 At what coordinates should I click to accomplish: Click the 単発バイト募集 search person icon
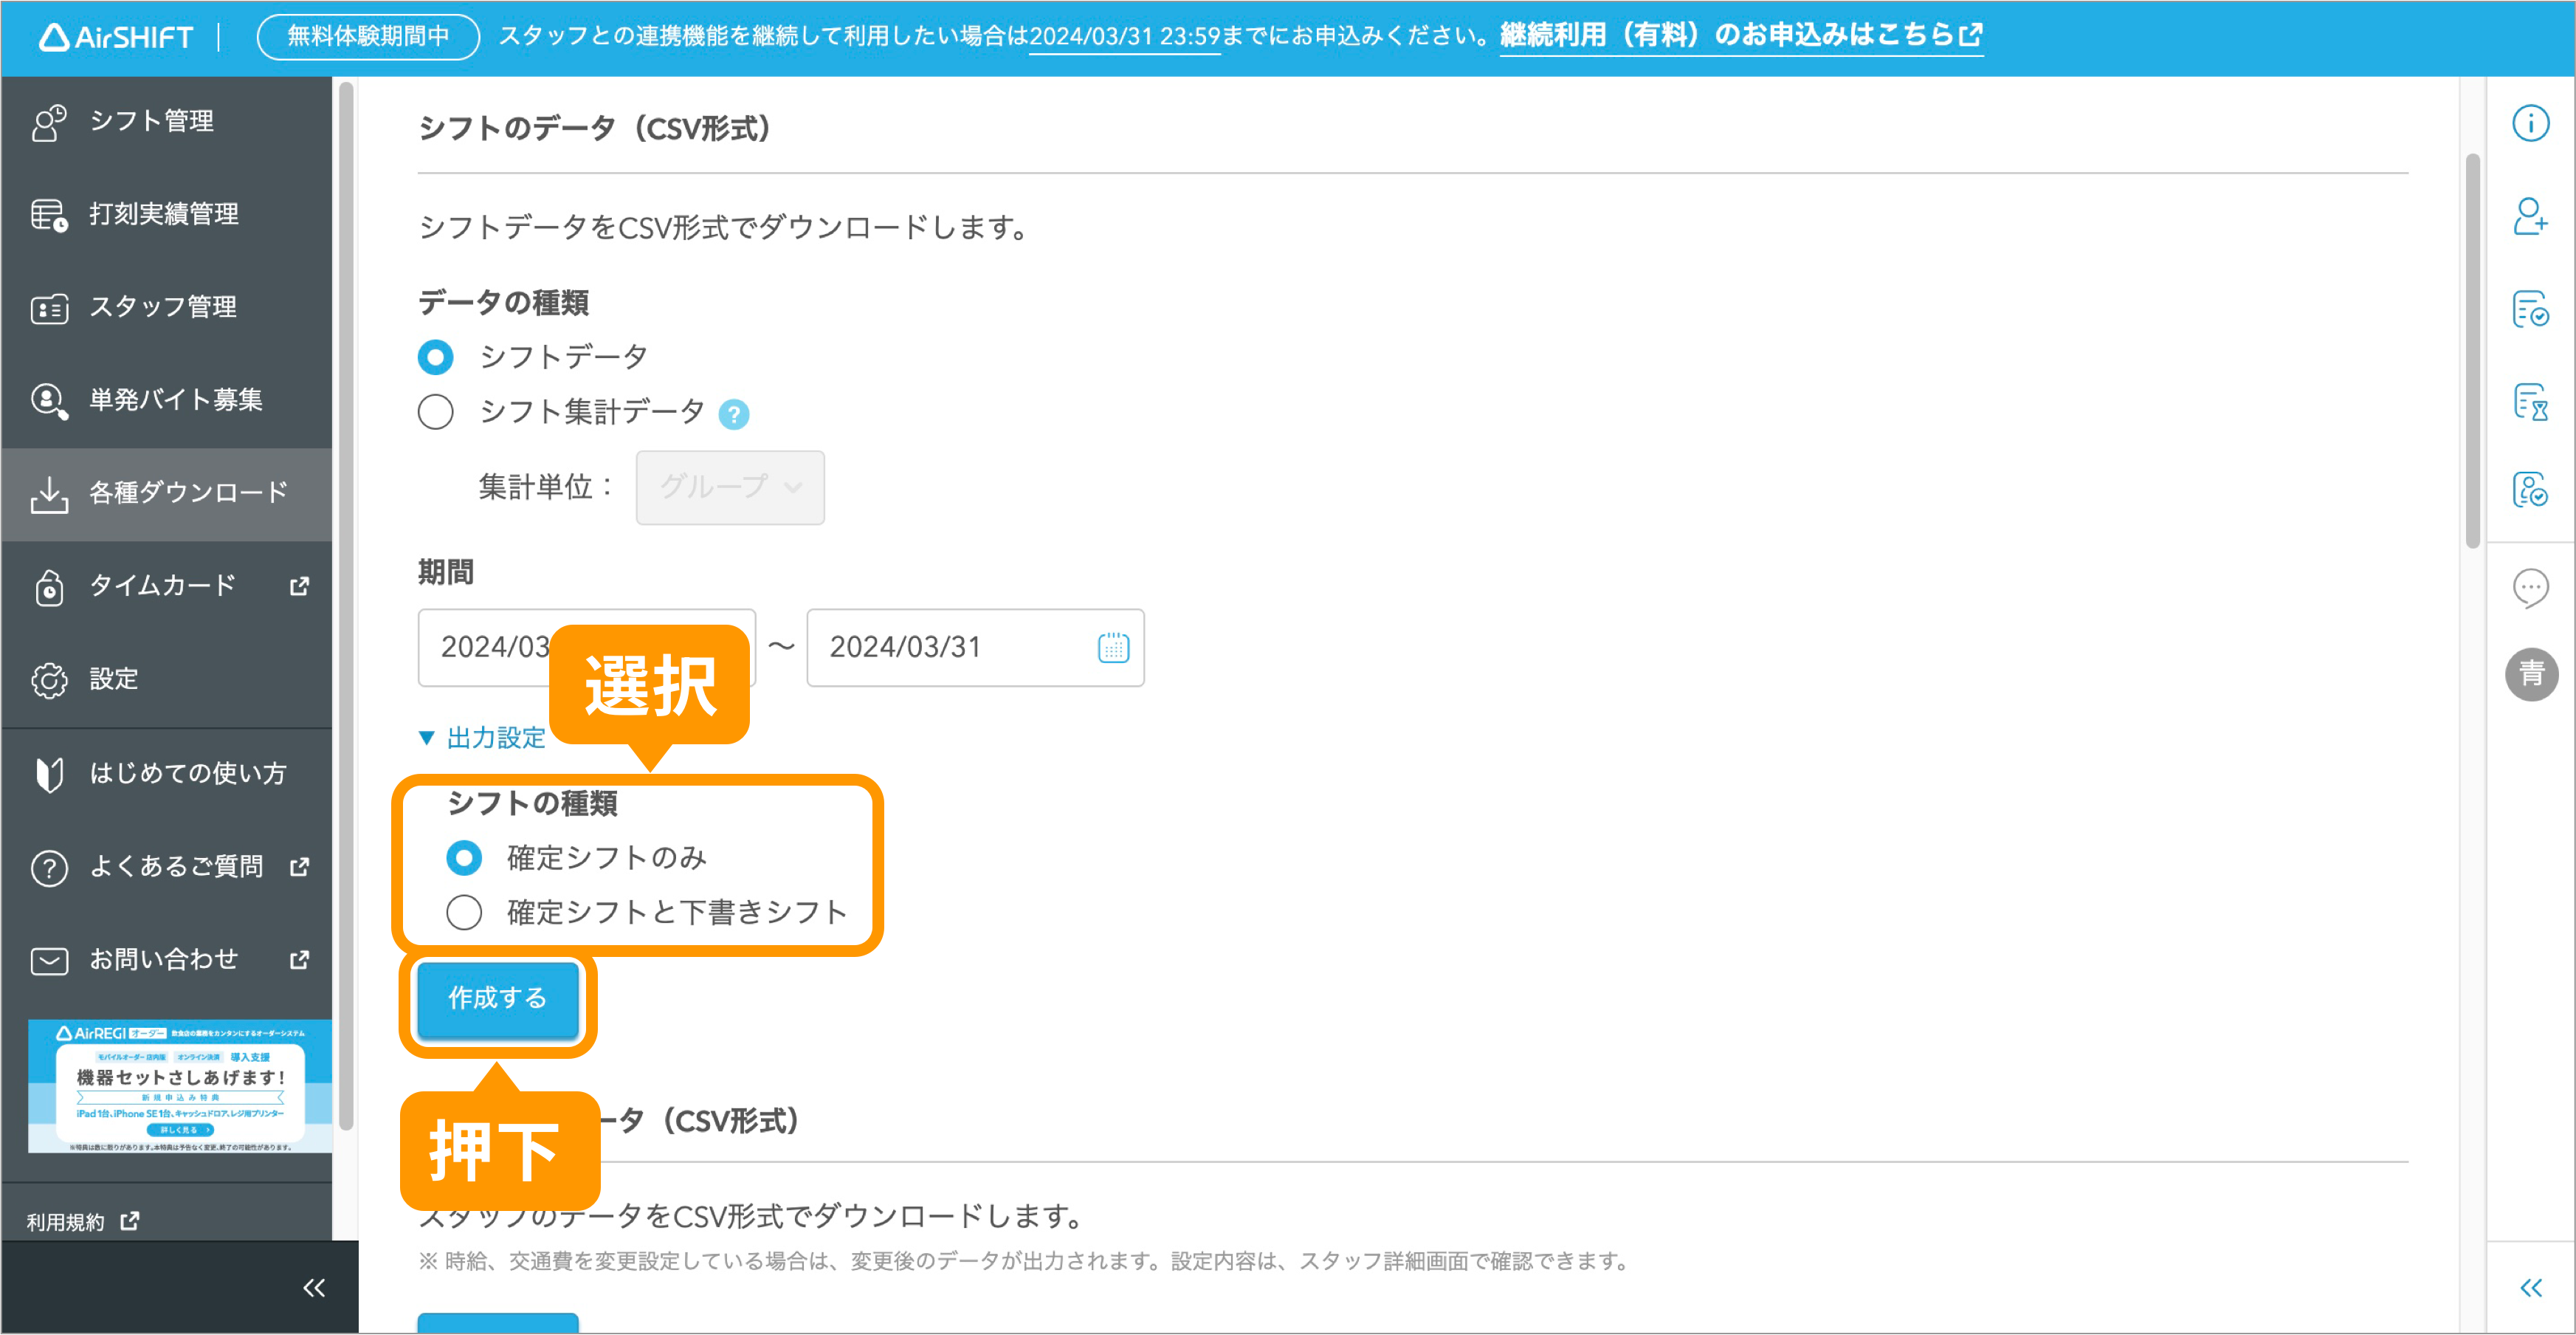tap(49, 401)
